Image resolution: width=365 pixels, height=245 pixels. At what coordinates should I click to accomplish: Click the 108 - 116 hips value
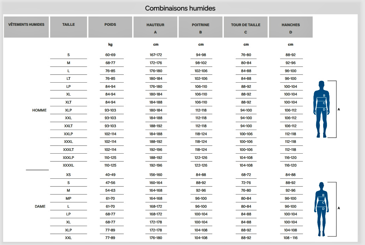tap(290, 238)
